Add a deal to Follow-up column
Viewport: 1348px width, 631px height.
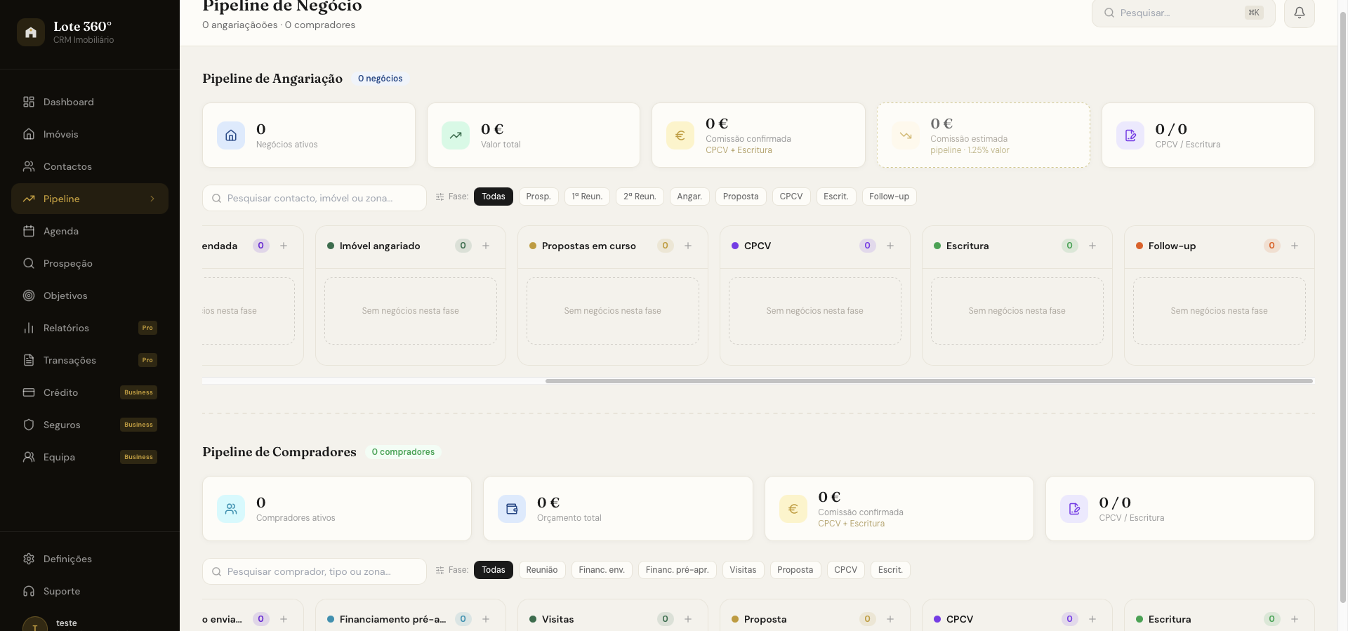[1295, 246]
